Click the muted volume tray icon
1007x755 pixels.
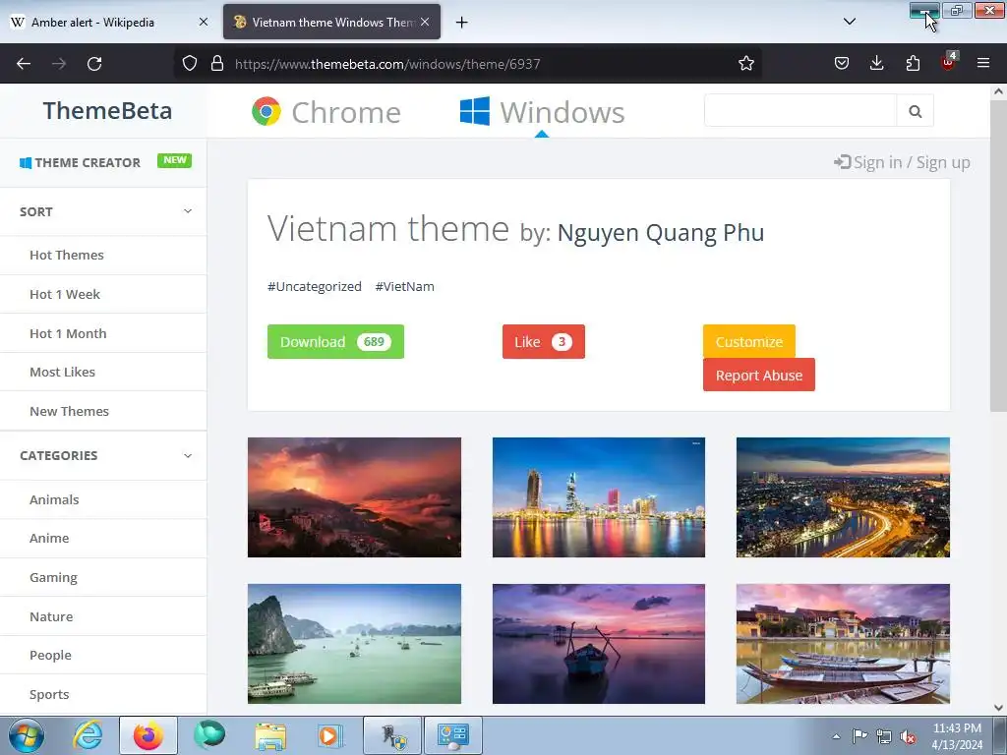(908, 736)
